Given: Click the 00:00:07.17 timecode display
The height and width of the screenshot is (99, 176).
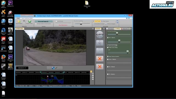Looking at the screenshot, I should 22,68.
